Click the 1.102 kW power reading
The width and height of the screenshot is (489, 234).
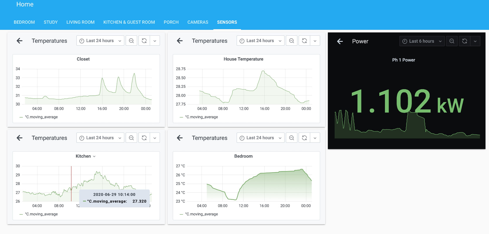click(407, 102)
